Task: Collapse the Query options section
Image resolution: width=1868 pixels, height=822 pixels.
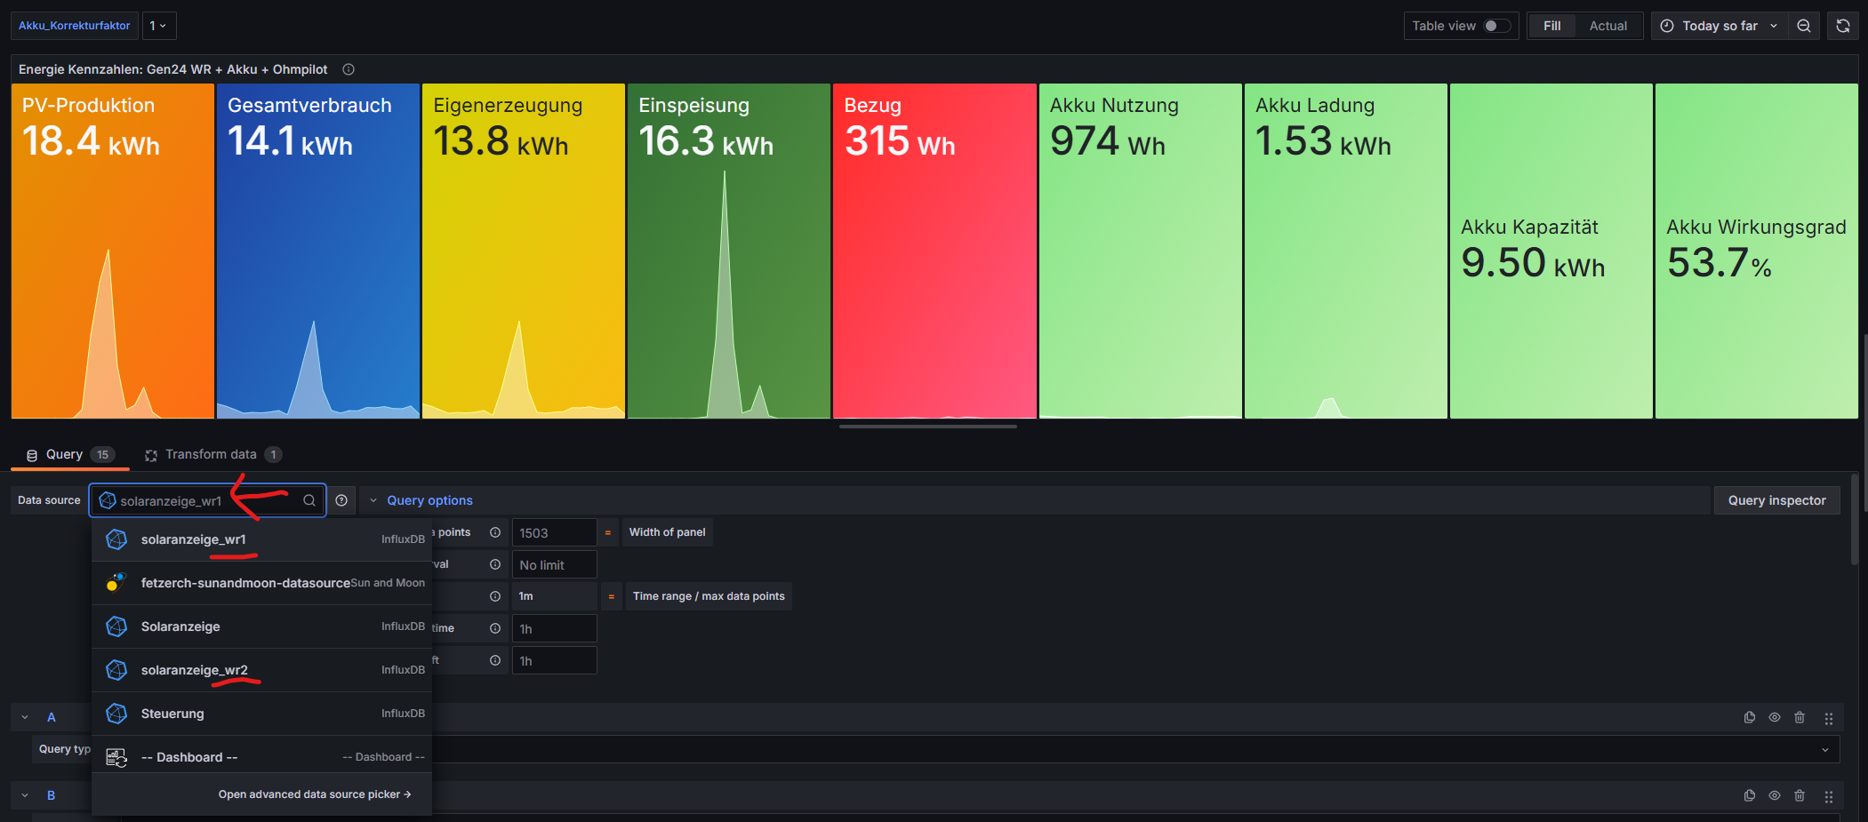Action: [373, 500]
